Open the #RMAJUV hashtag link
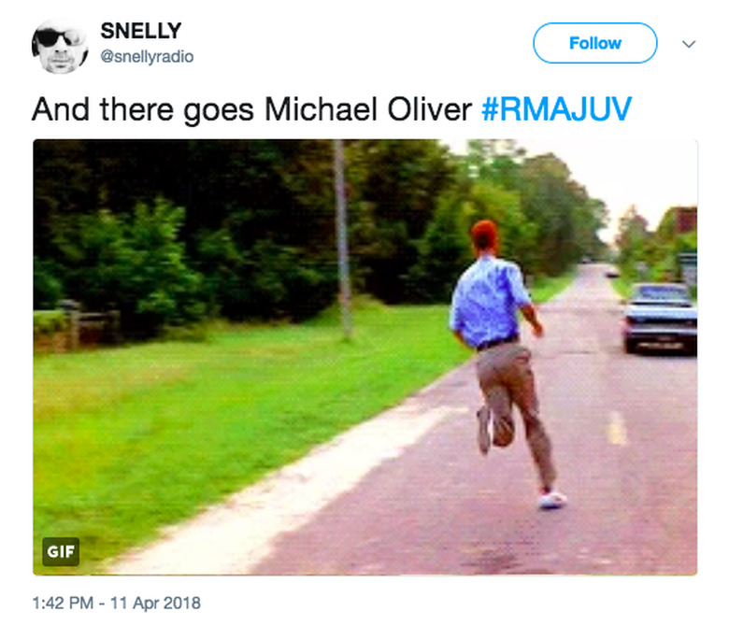 (556, 109)
